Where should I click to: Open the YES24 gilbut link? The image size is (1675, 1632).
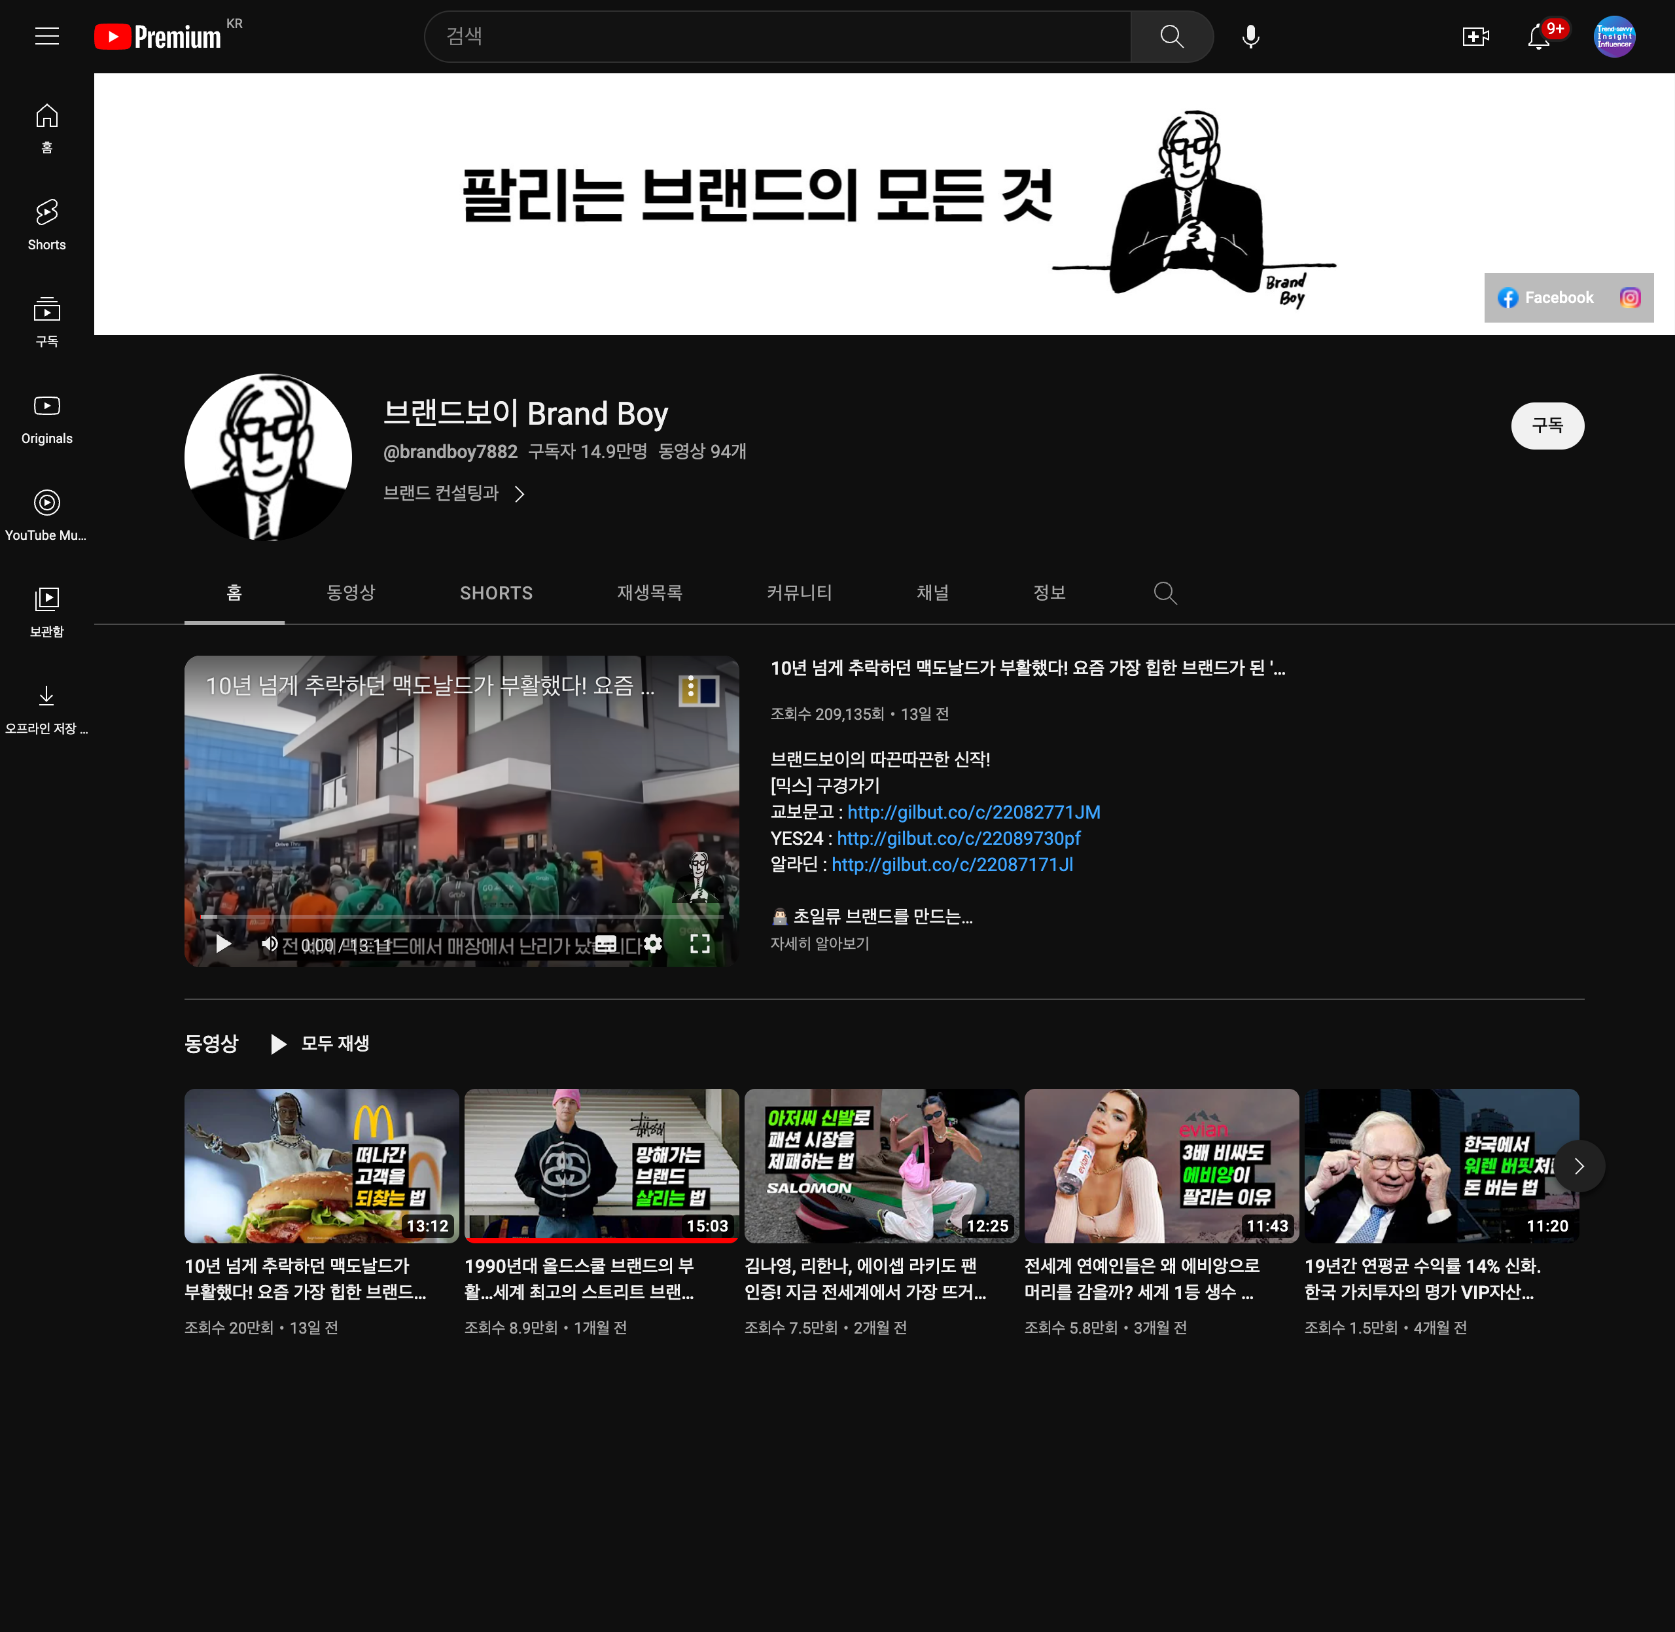[959, 838]
